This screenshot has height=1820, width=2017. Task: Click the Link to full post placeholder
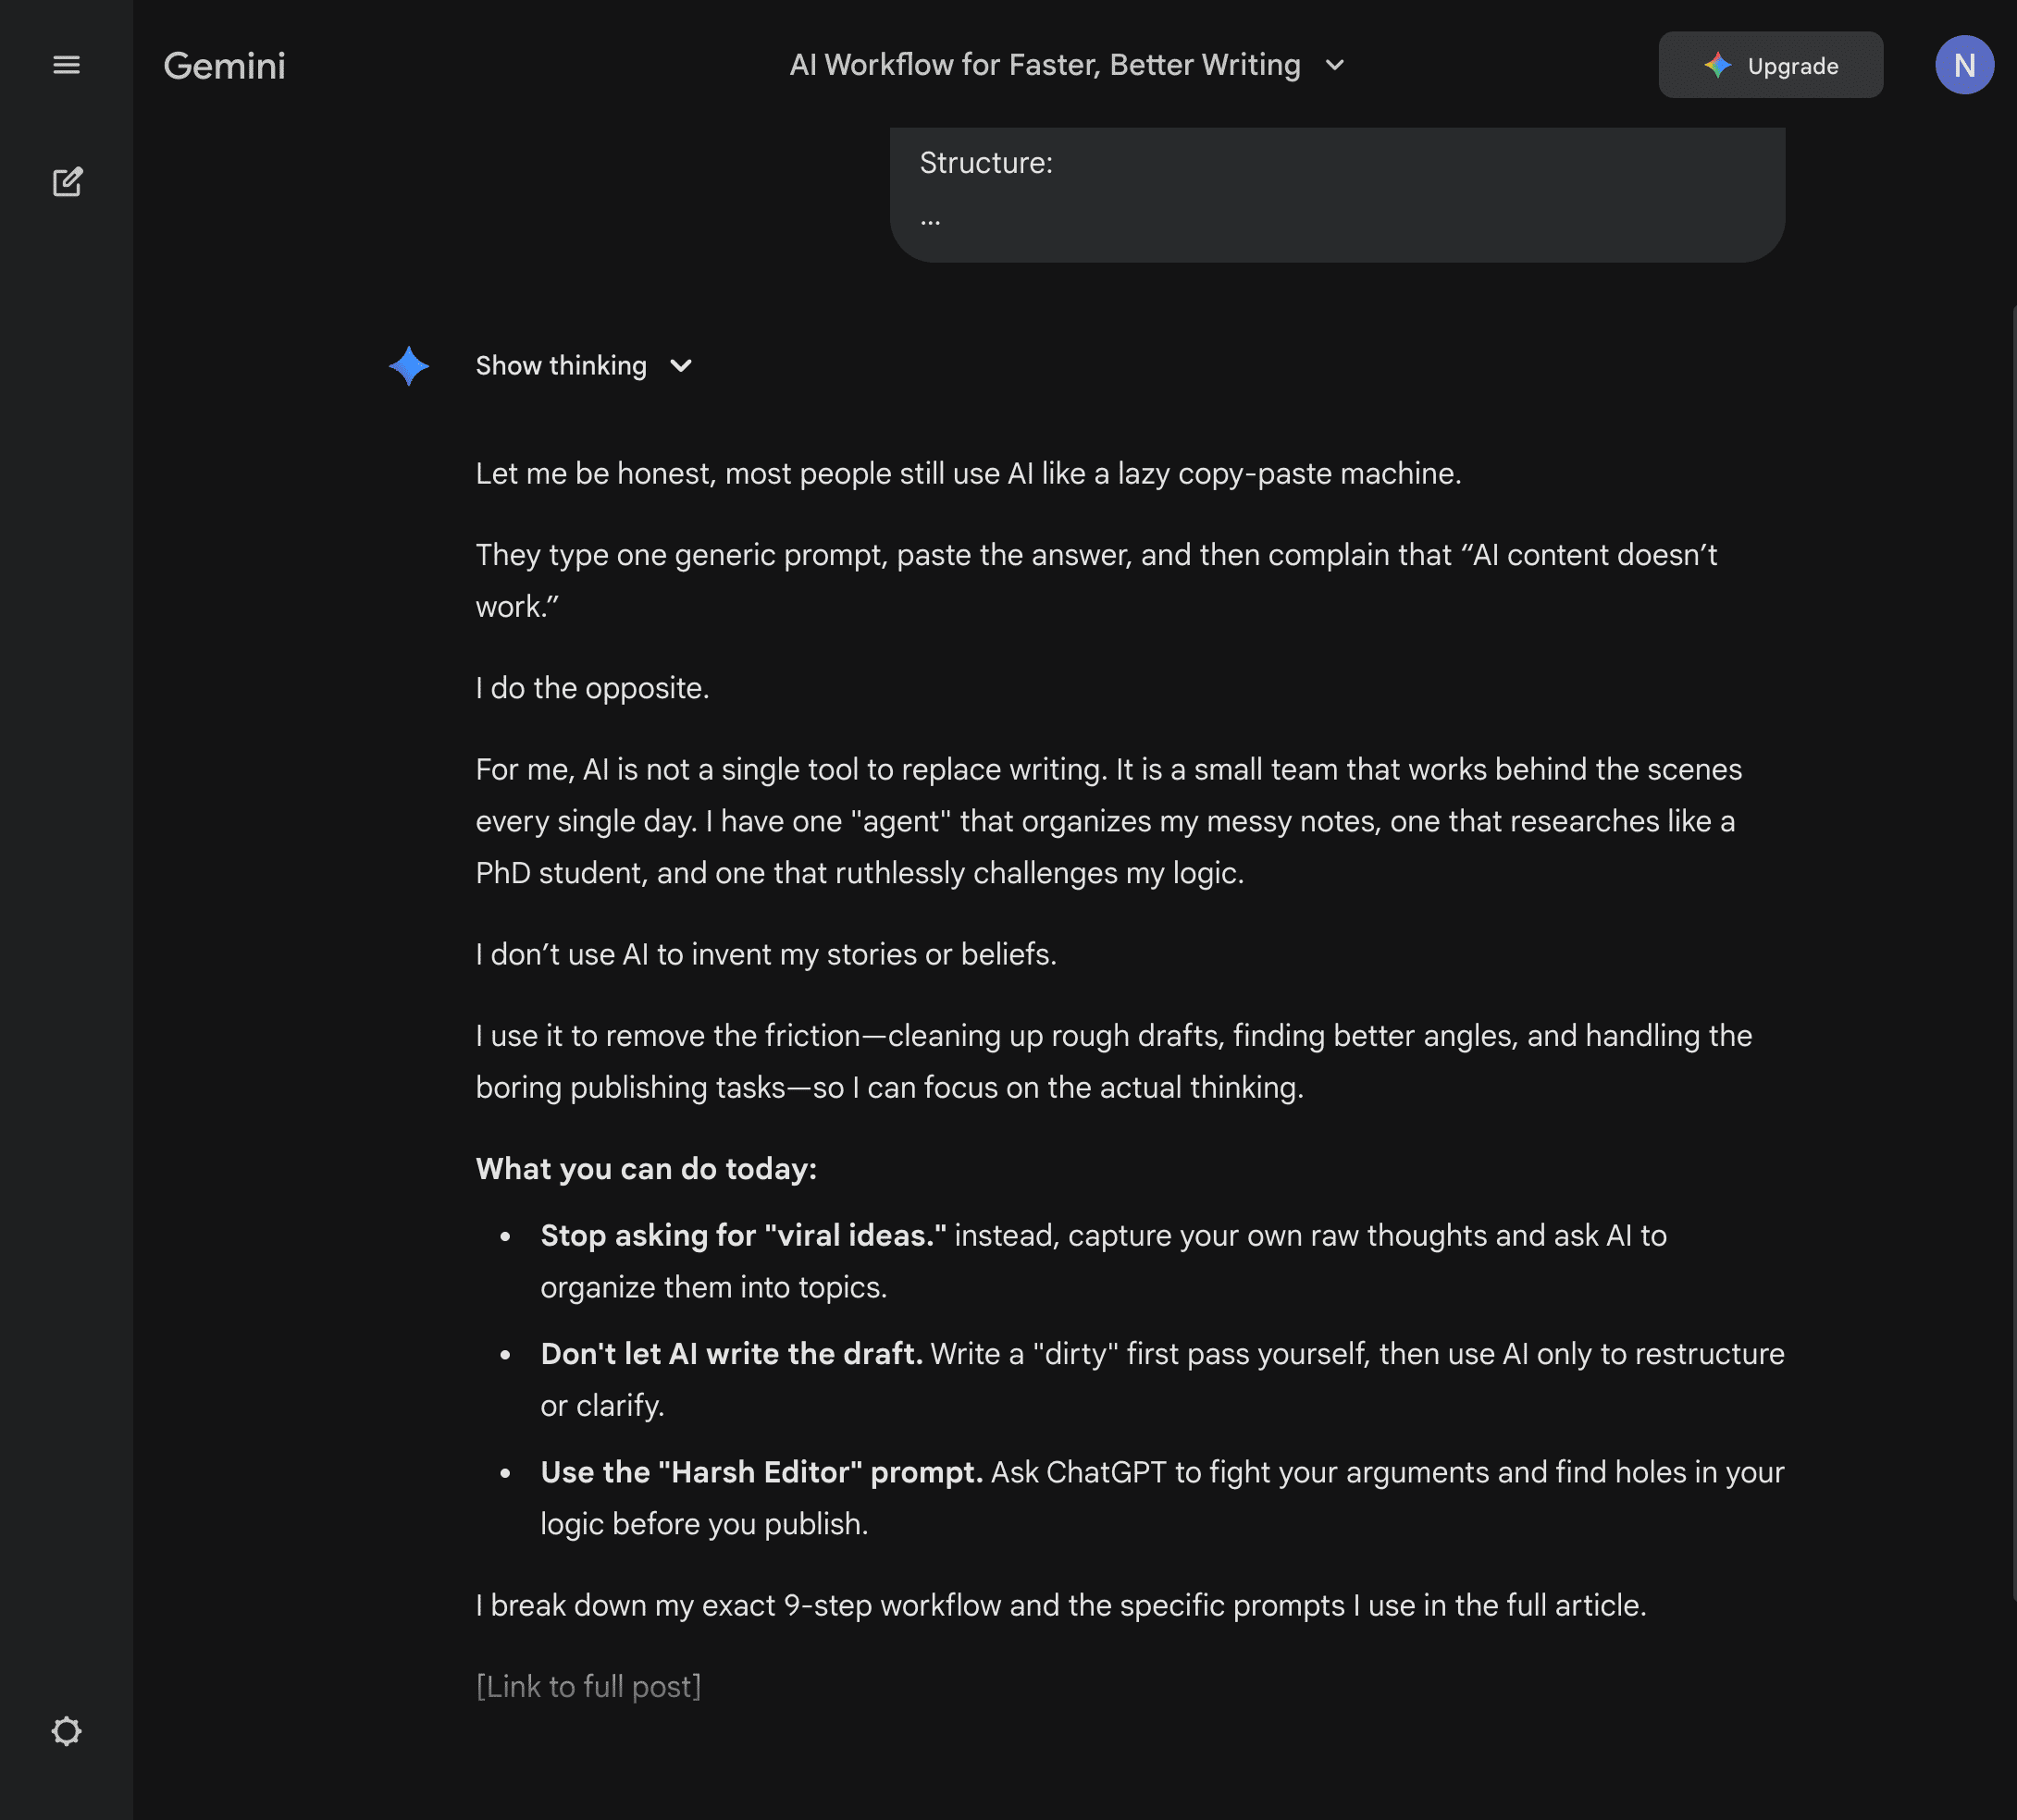(x=588, y=1686)
